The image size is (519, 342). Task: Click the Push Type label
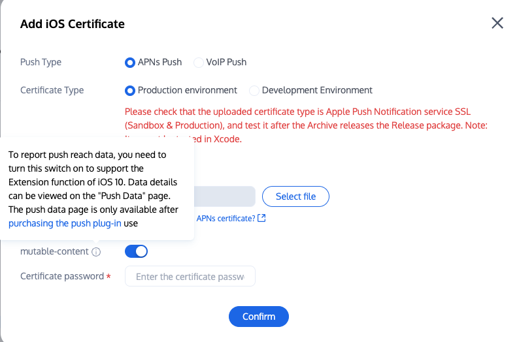tap(41, 63)
